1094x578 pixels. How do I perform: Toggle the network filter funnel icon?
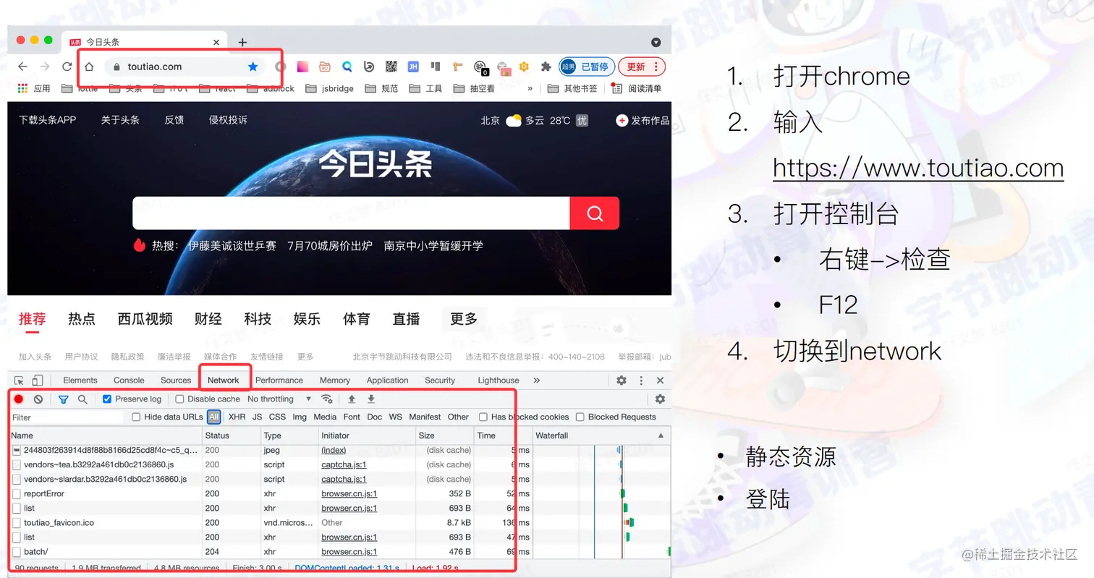click(64, 399)
